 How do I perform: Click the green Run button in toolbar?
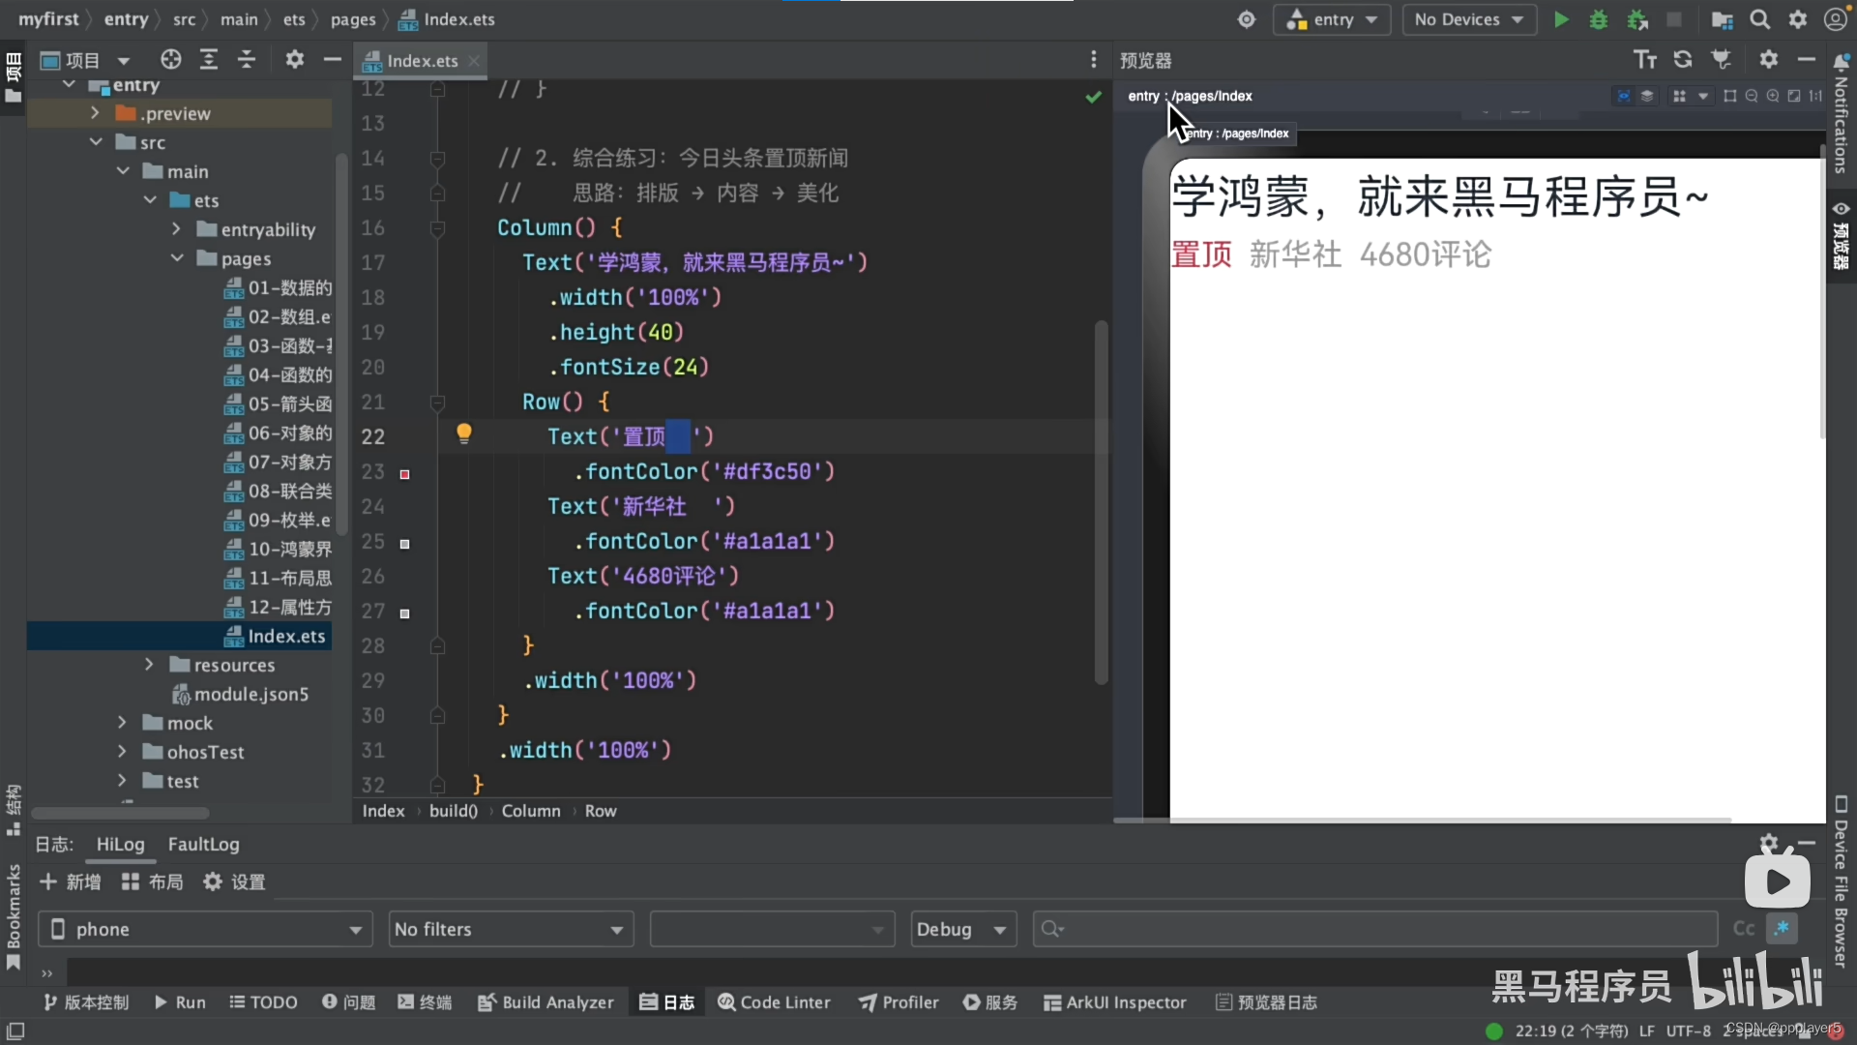click(x=1560, y=19)
